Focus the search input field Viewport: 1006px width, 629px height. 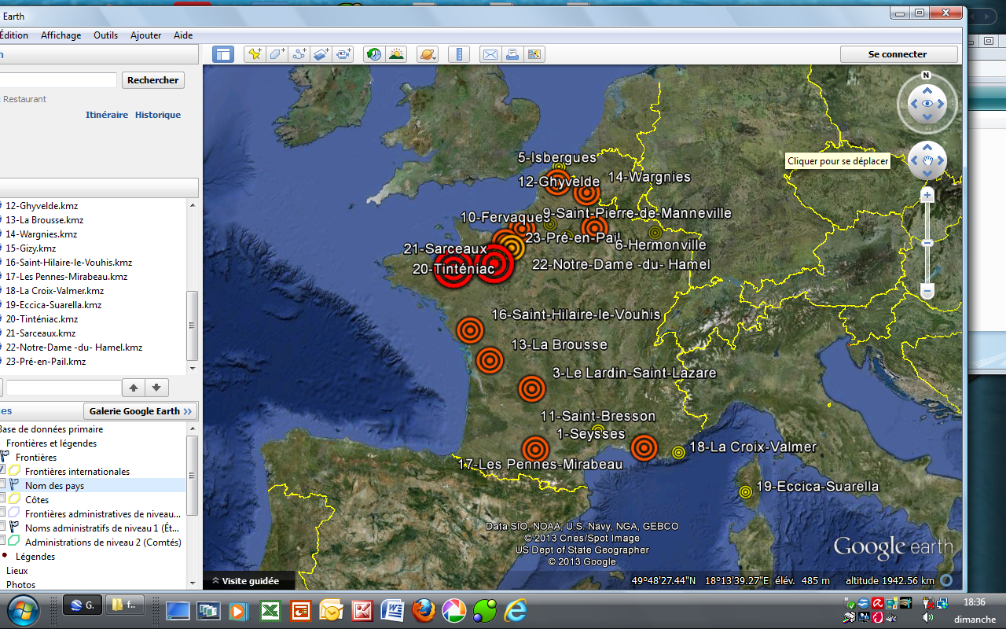(x=58, y=80)
